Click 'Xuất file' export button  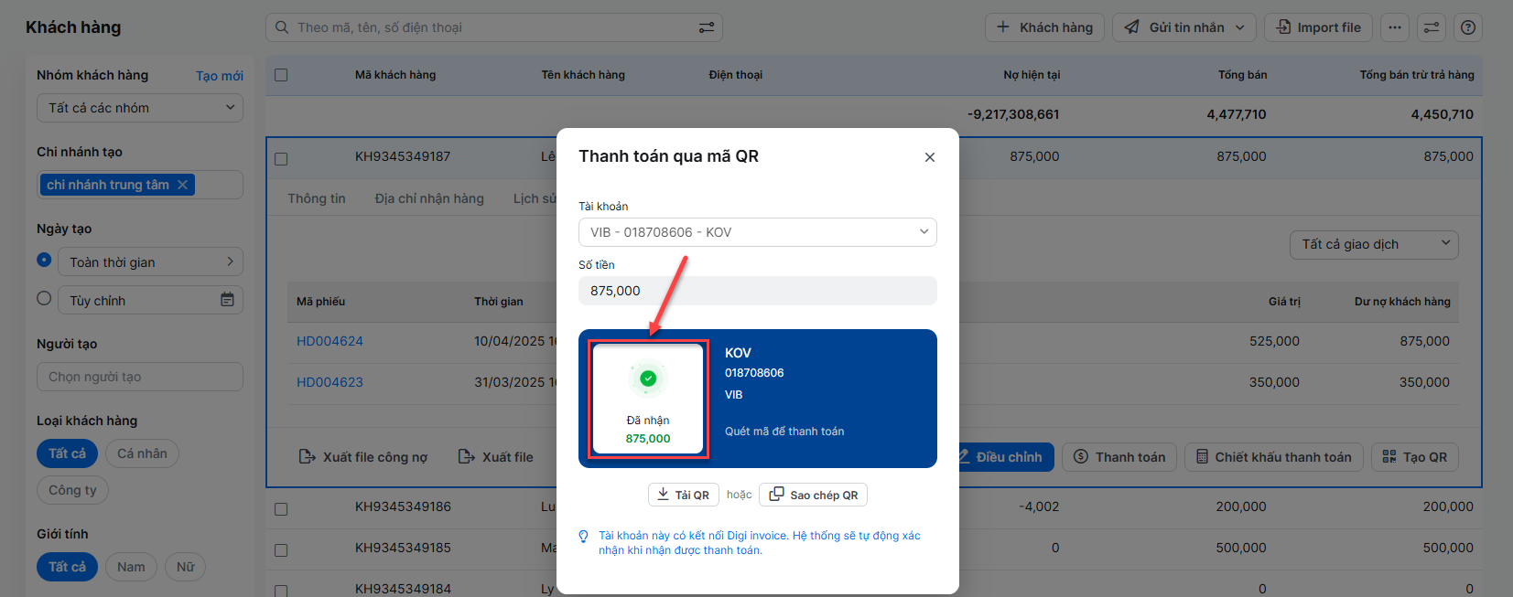tap(495, 457)
